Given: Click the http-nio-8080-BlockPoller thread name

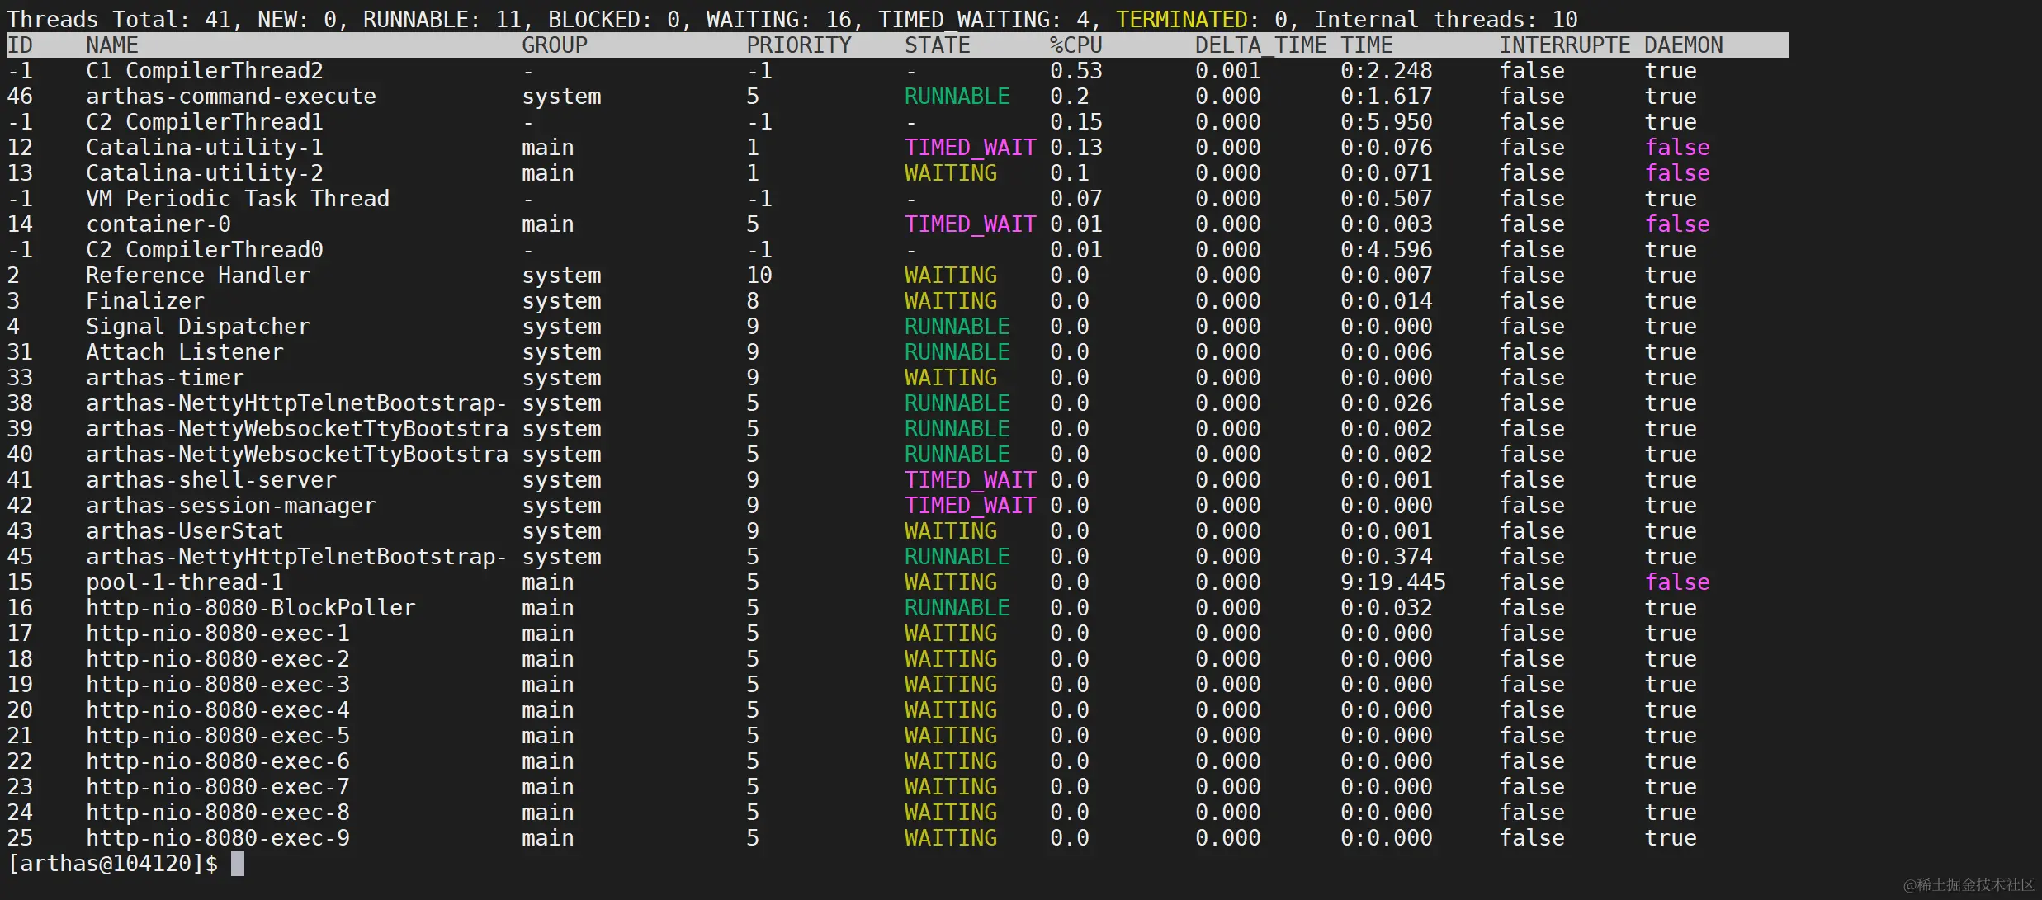Looking at the screenshot, I should click(x=250, y=608).
